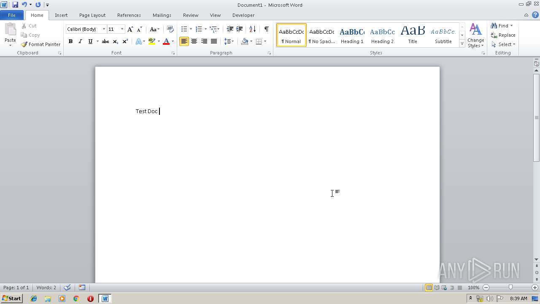Screen dimensions: 540x304
Task: Apply Heading 1 style
Action: [x=352, y=35]
